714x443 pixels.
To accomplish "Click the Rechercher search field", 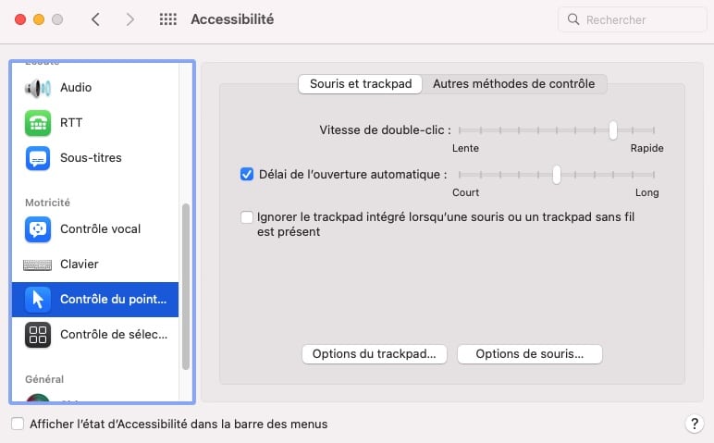I will coord(633,19).
